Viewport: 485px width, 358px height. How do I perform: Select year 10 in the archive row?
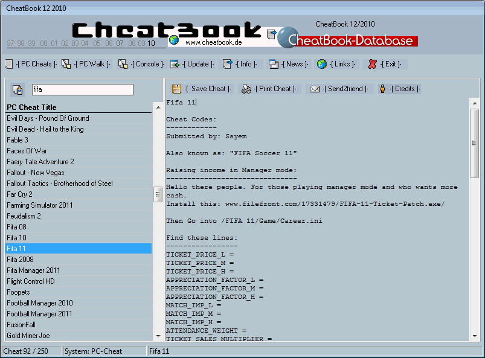151,43
